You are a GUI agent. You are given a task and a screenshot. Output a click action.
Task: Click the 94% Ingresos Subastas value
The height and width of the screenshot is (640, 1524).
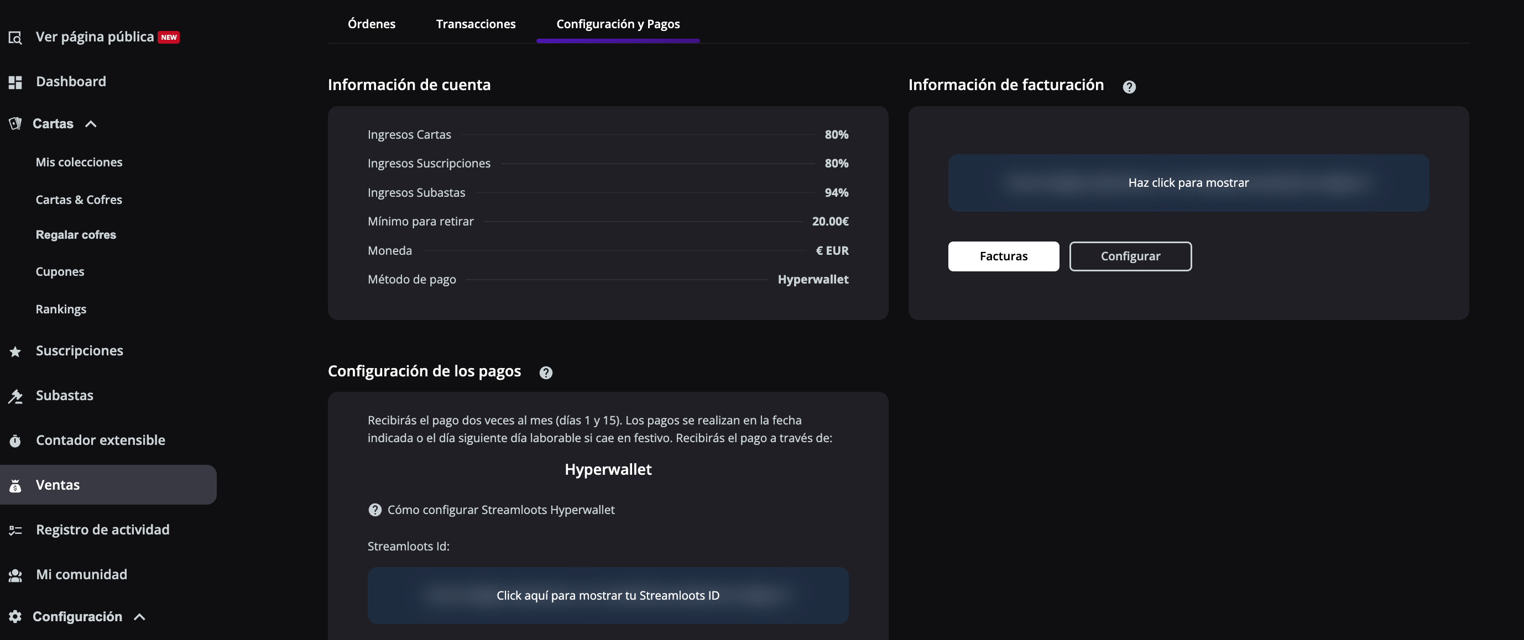click(836, 193)
